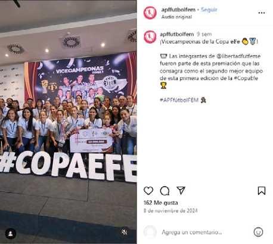Open the @libertadfutfeme mention
The height and width of the screenshot is (244, 273).
coord(238,56)
